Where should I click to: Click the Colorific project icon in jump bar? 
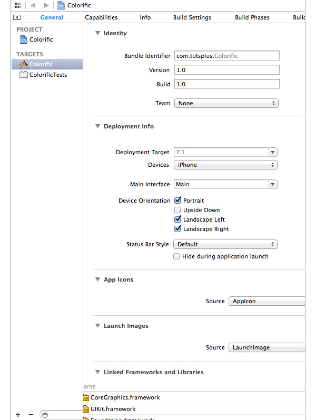[61, 5]
